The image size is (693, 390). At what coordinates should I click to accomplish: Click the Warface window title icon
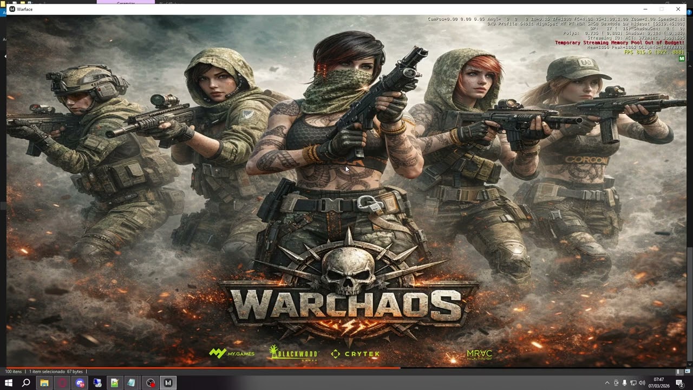point(12,9)
